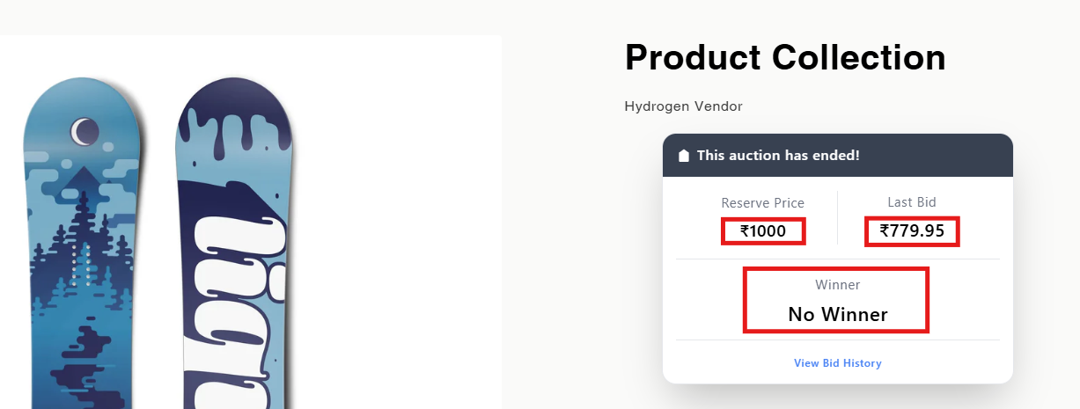
Task: Click the Winner label
Action: (x=838, y=285)
